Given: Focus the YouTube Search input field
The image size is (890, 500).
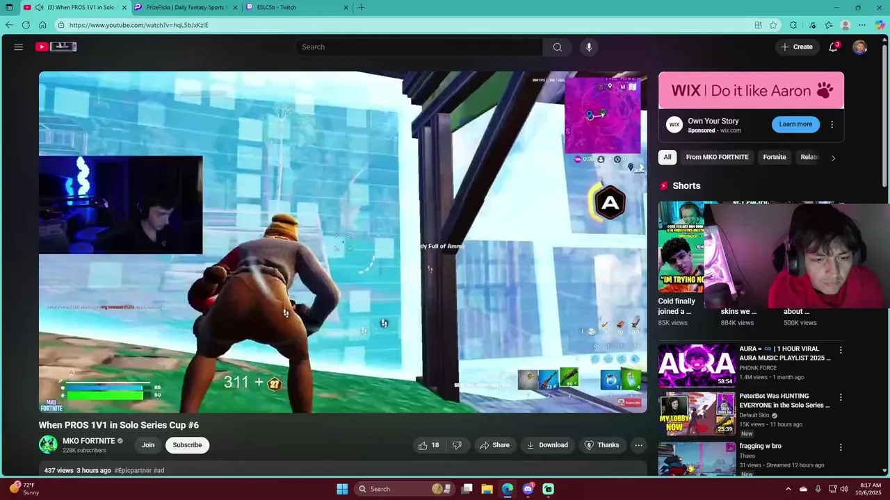Looking at the screenshot, I should point(419,47).
